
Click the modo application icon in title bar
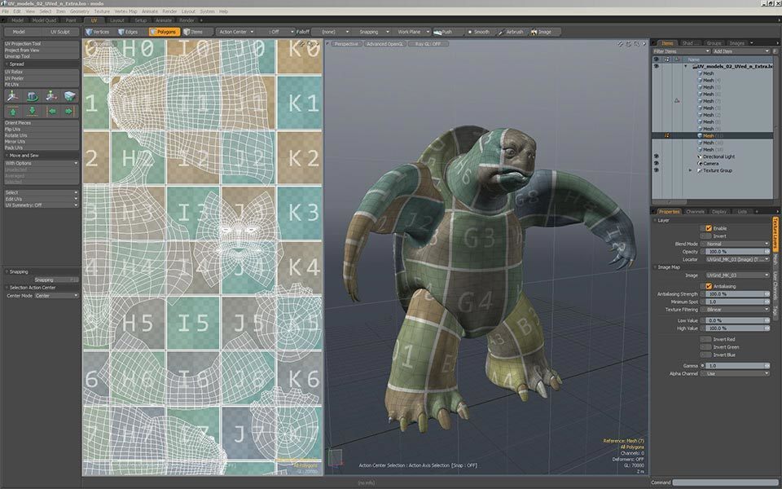click(3, 3)
